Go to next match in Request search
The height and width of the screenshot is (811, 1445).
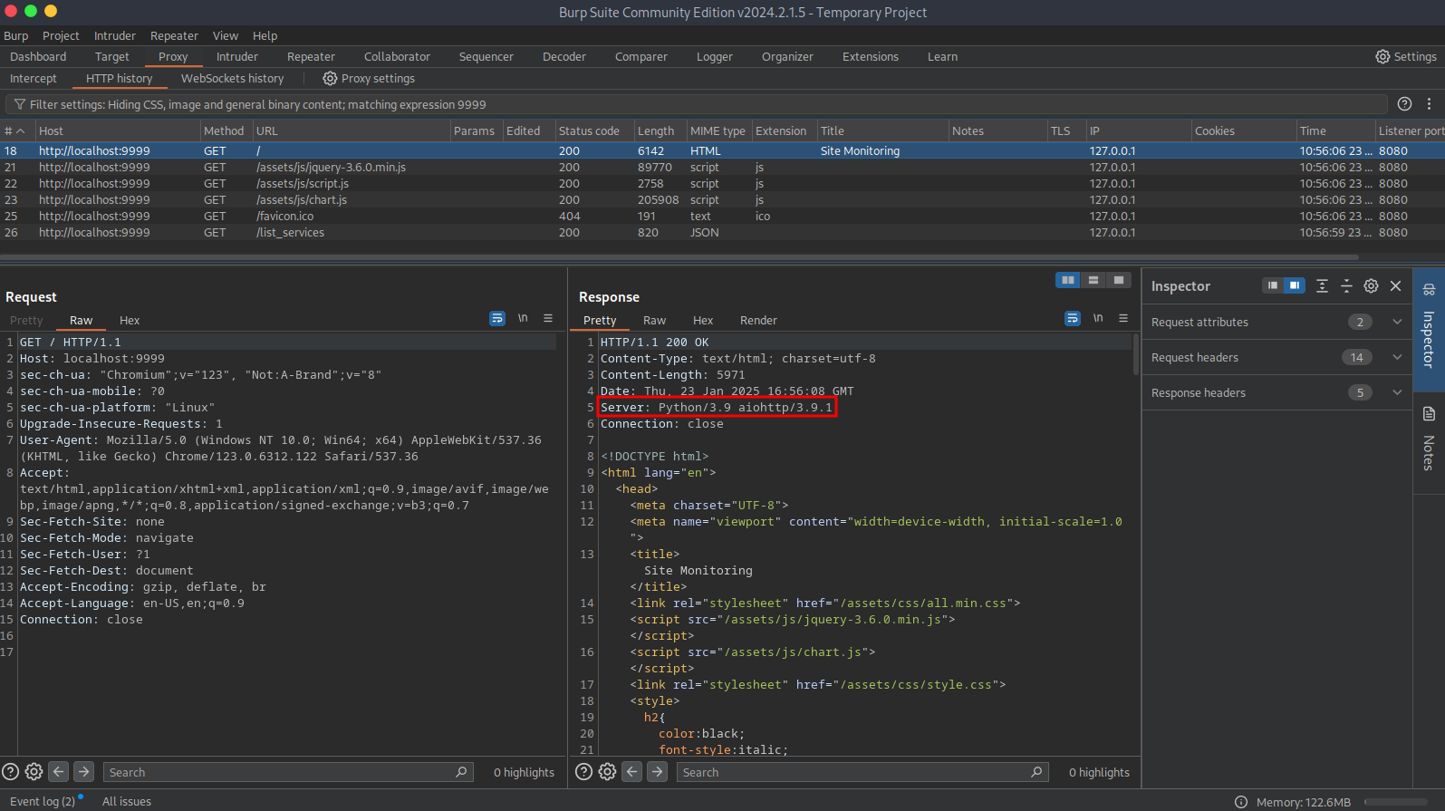(x=83, y=772)
